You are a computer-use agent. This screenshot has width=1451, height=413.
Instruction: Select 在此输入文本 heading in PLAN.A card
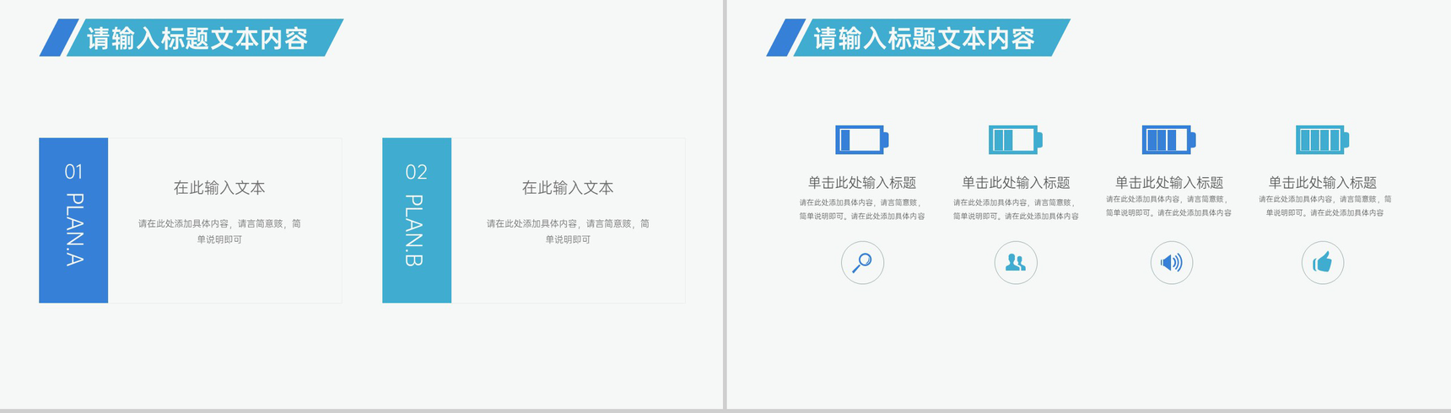219,188
